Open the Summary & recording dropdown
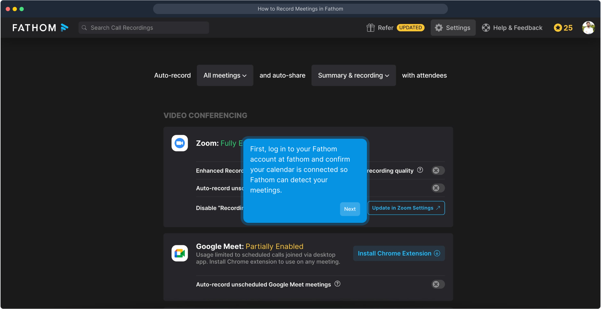This screenshot has width=601, height=309. click(354, 76)
